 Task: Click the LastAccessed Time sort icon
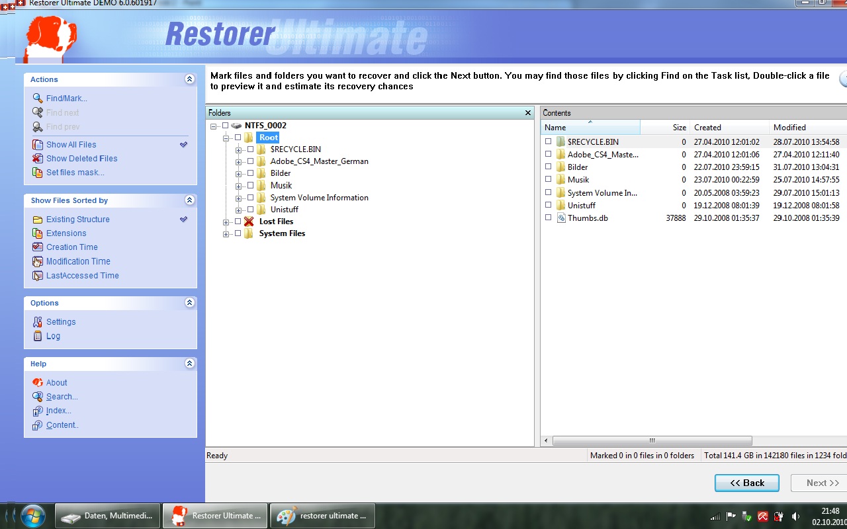tap(38, 276)
